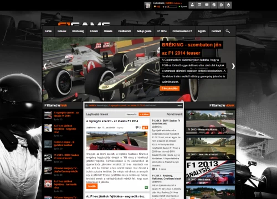
Task: Open sidebar F1Game Hungary TV JayForGaming link
Action: coord(65,170)
